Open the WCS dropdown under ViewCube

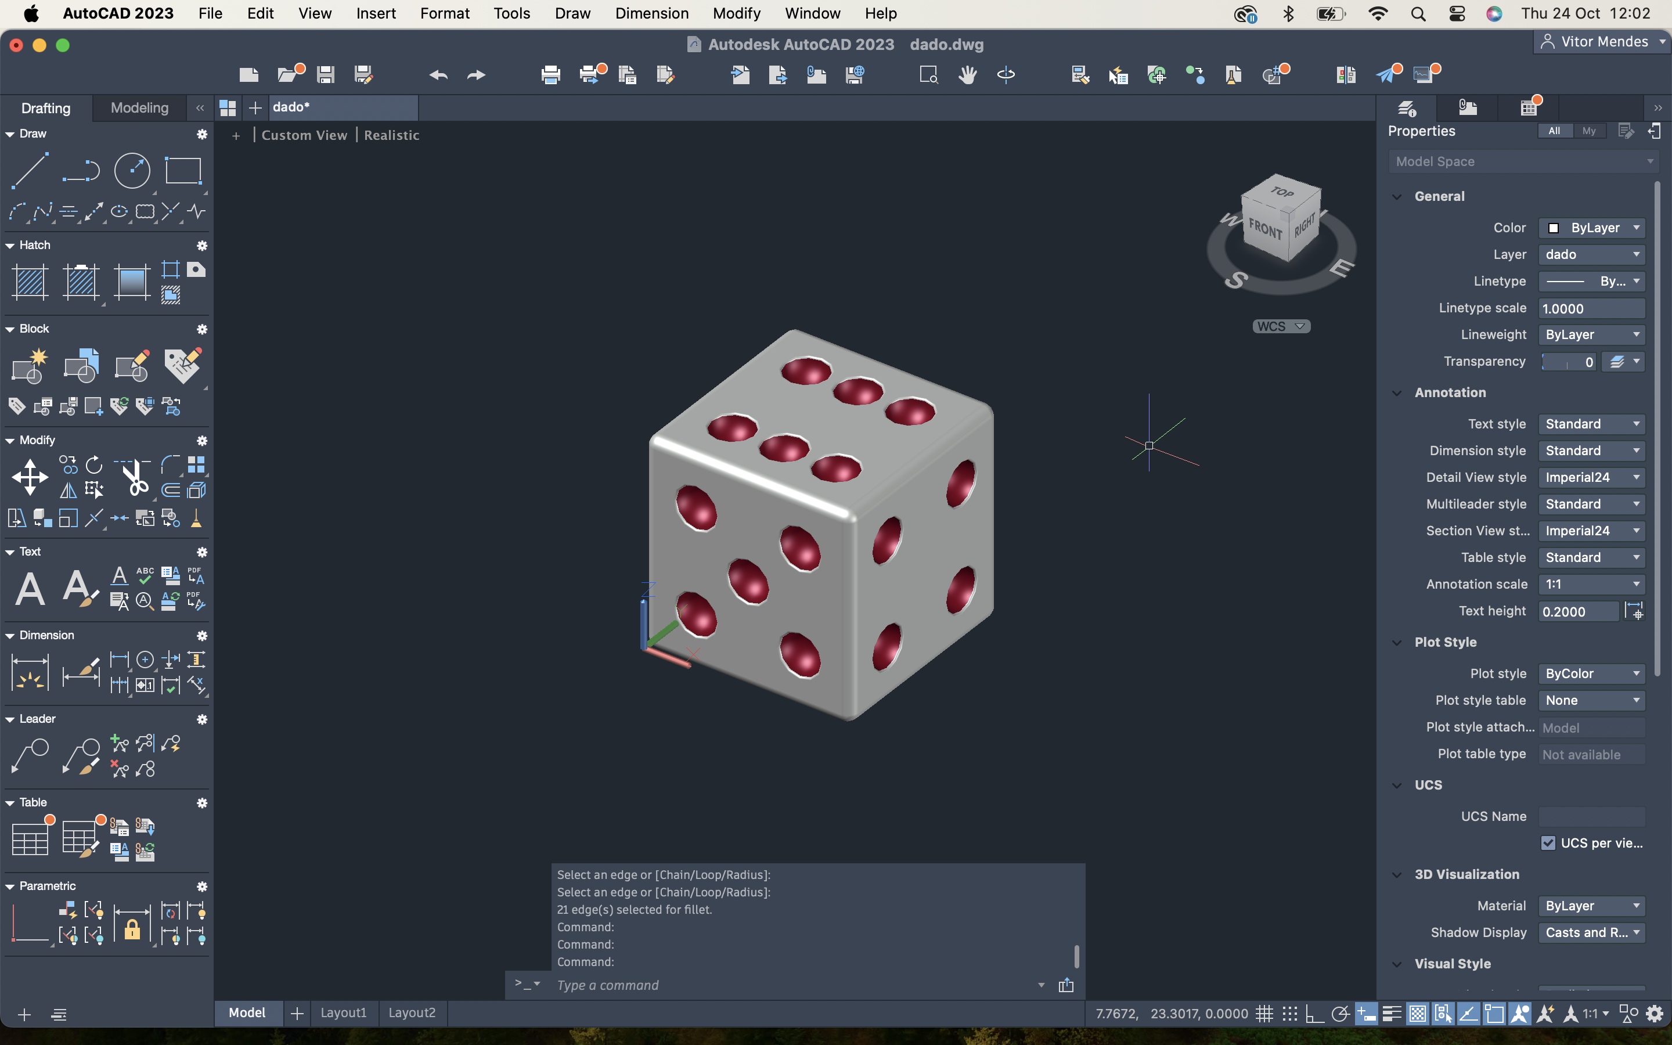point(1281,326)
